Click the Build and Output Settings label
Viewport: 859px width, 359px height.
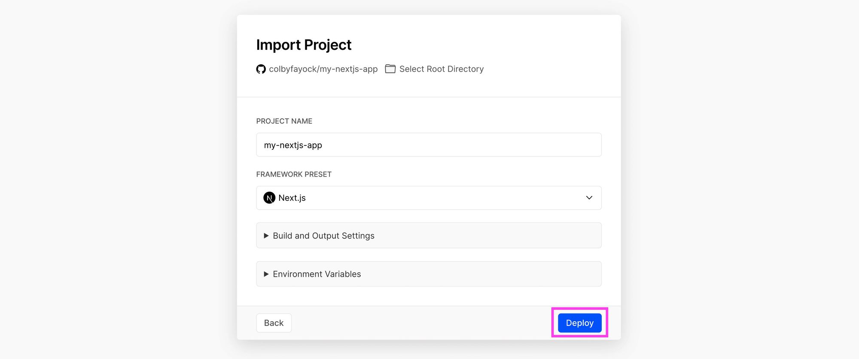[323, 236]
